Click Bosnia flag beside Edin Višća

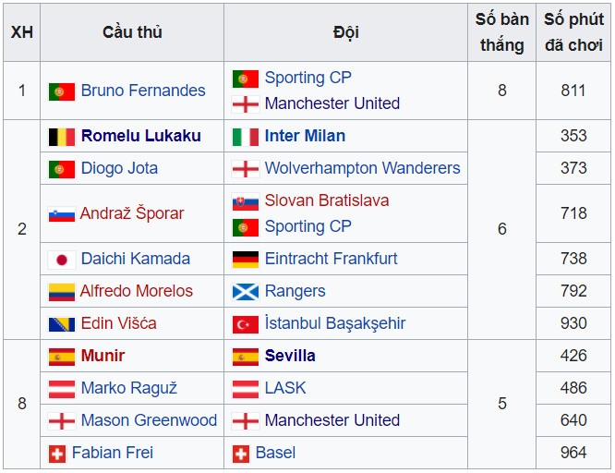pyautogui.click(x=62, y=324)
